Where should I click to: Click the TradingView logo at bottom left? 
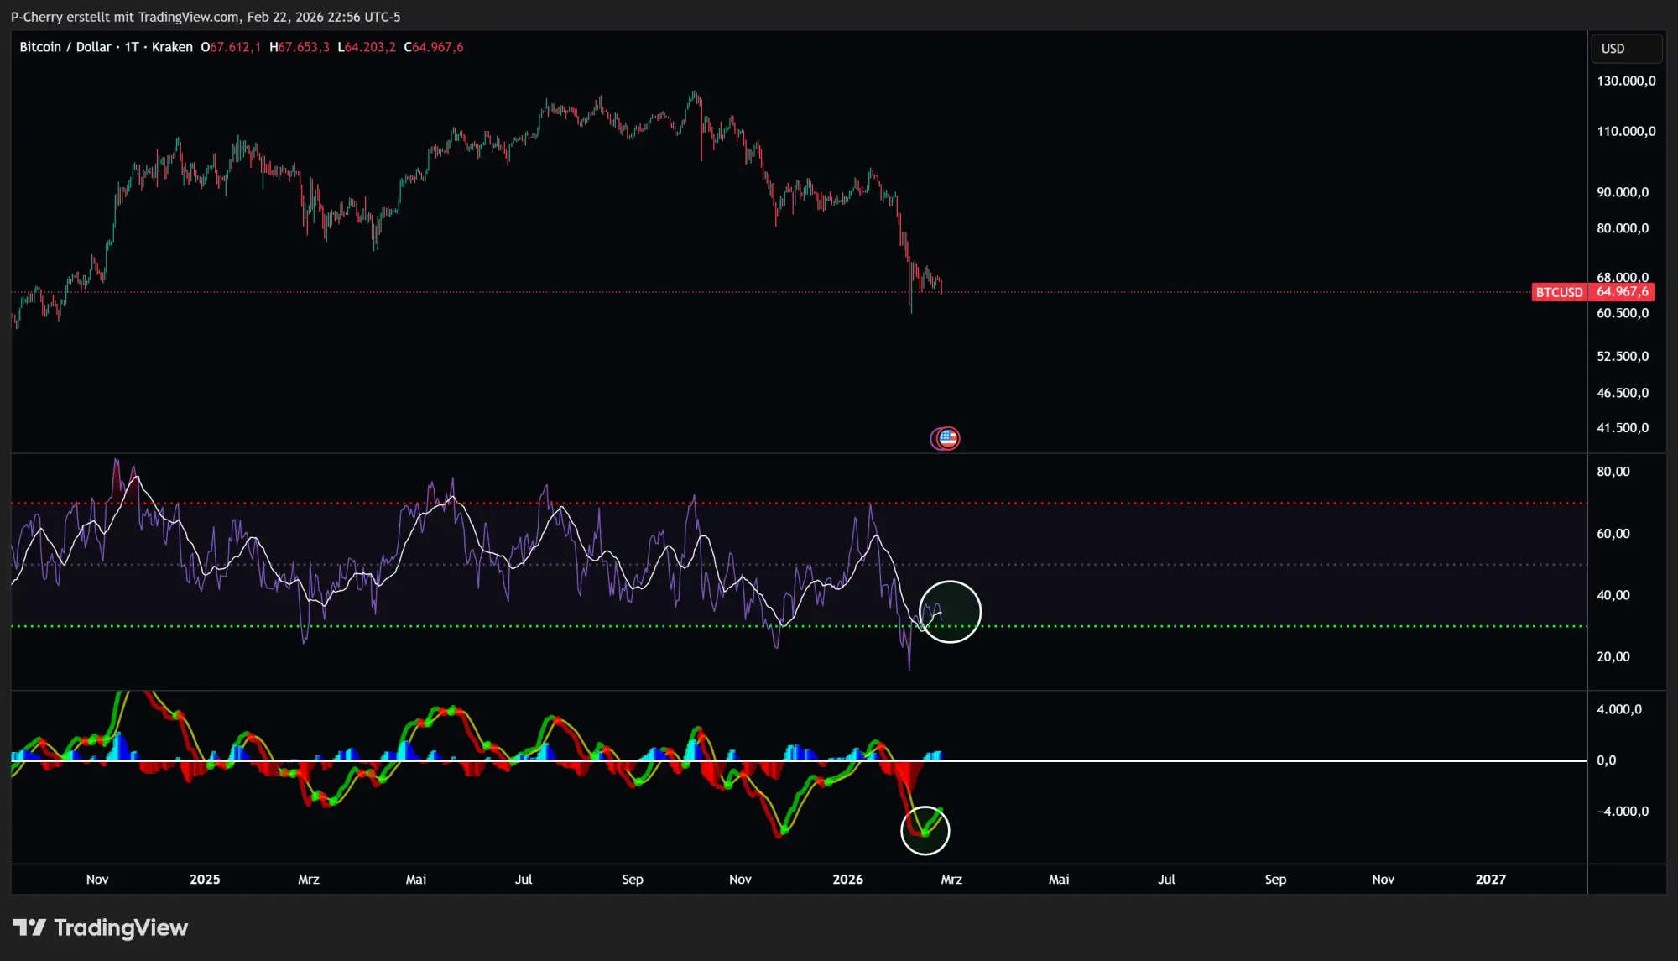point(101,927)
